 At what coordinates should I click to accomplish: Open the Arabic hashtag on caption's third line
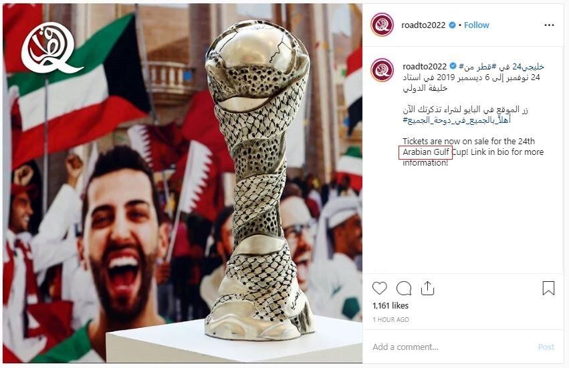click(457, 120)
